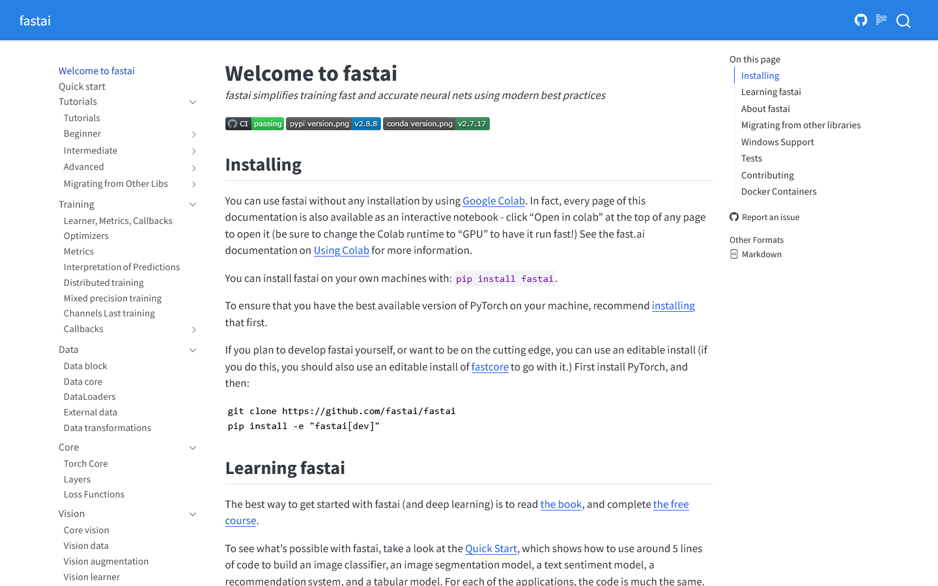938x586 pixels.
Task: Follow the Using Colab link
Action: pyautogui.click(x=341, y=251)
